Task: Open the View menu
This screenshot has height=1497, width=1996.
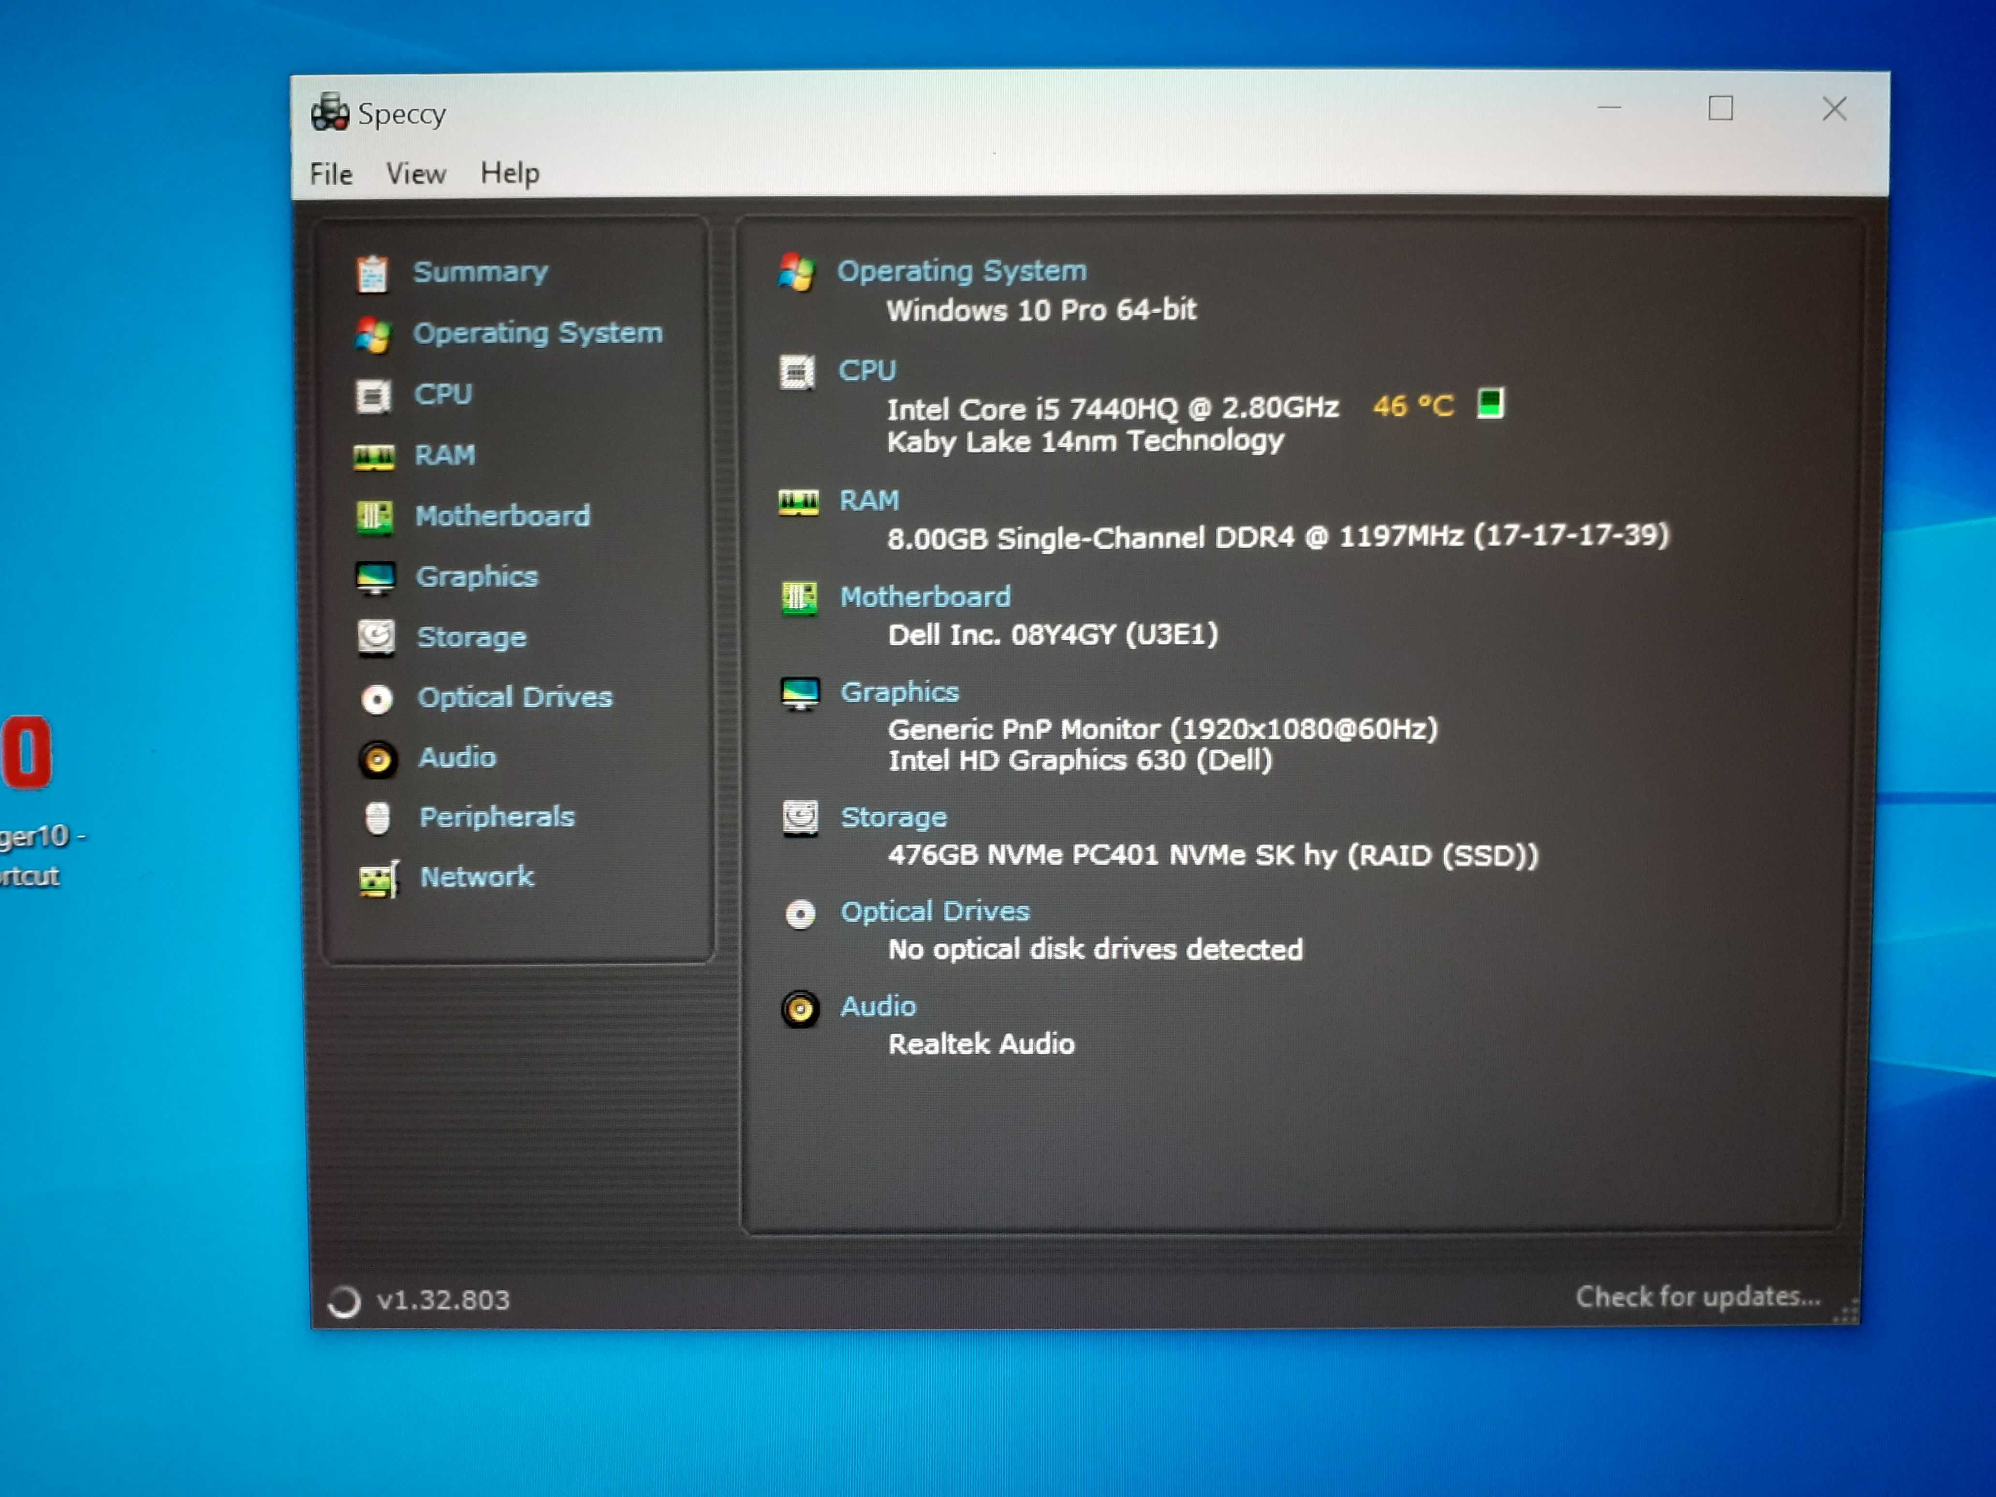Action: point(415,173)
